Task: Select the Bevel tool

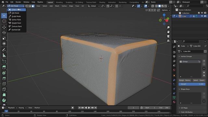Action: [x=4, y=78]
